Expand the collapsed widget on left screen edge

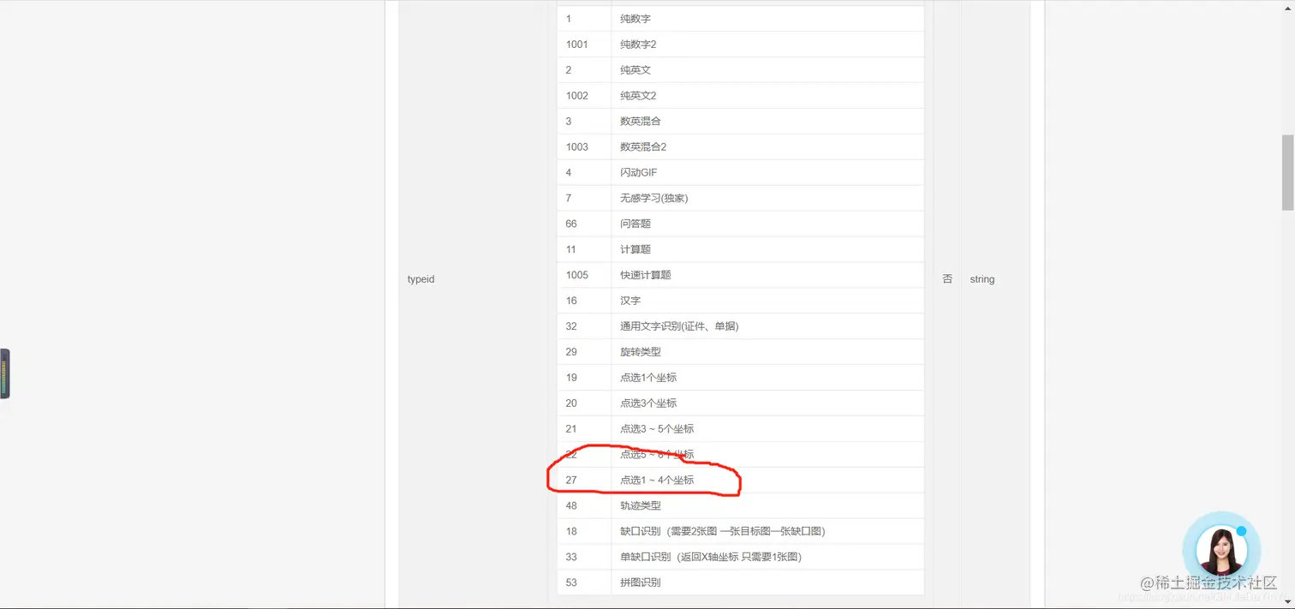(4, 373)
